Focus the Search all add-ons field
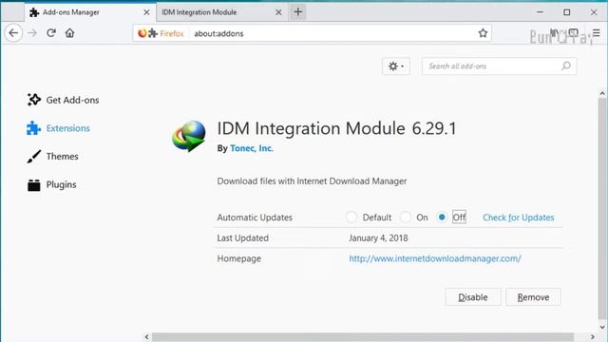The width and height of the screenshot is (608, 342). [x=499, y=66]
